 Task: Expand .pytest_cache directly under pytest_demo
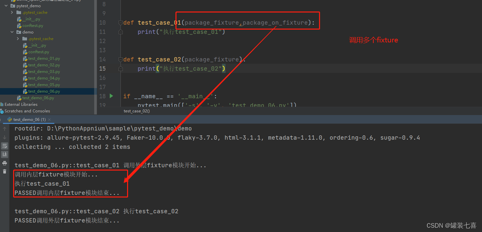click(x=12, y=12)
